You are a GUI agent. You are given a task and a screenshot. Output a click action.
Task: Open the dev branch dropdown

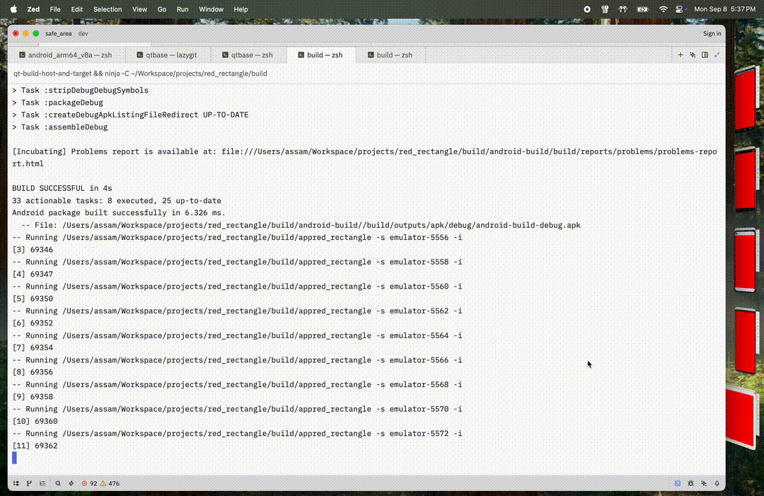click(83, 34)
